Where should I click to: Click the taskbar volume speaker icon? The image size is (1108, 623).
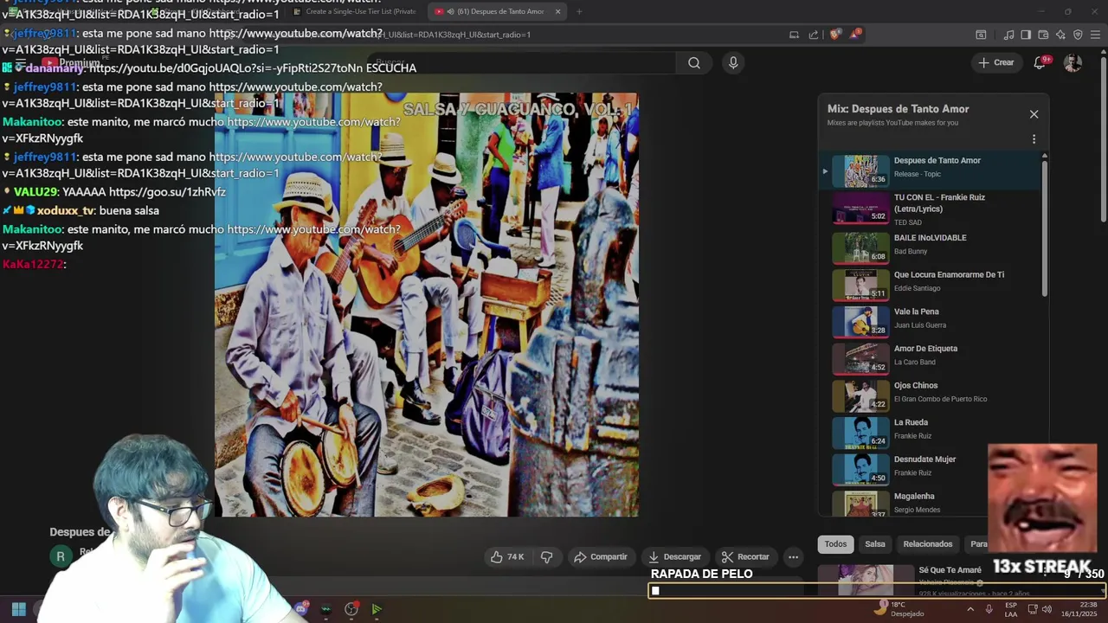1047,609
